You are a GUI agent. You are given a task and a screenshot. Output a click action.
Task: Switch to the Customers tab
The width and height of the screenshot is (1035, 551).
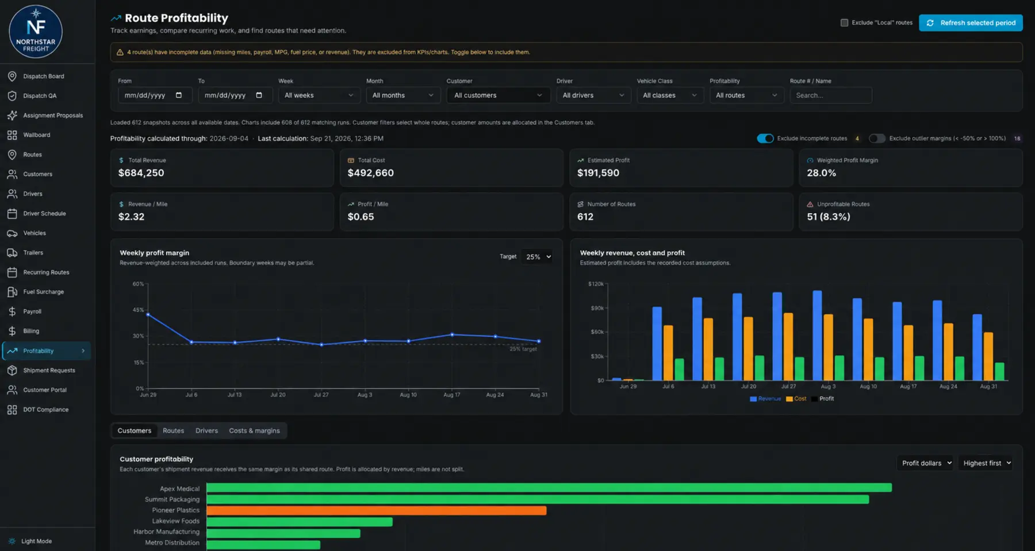pos(135,430)
